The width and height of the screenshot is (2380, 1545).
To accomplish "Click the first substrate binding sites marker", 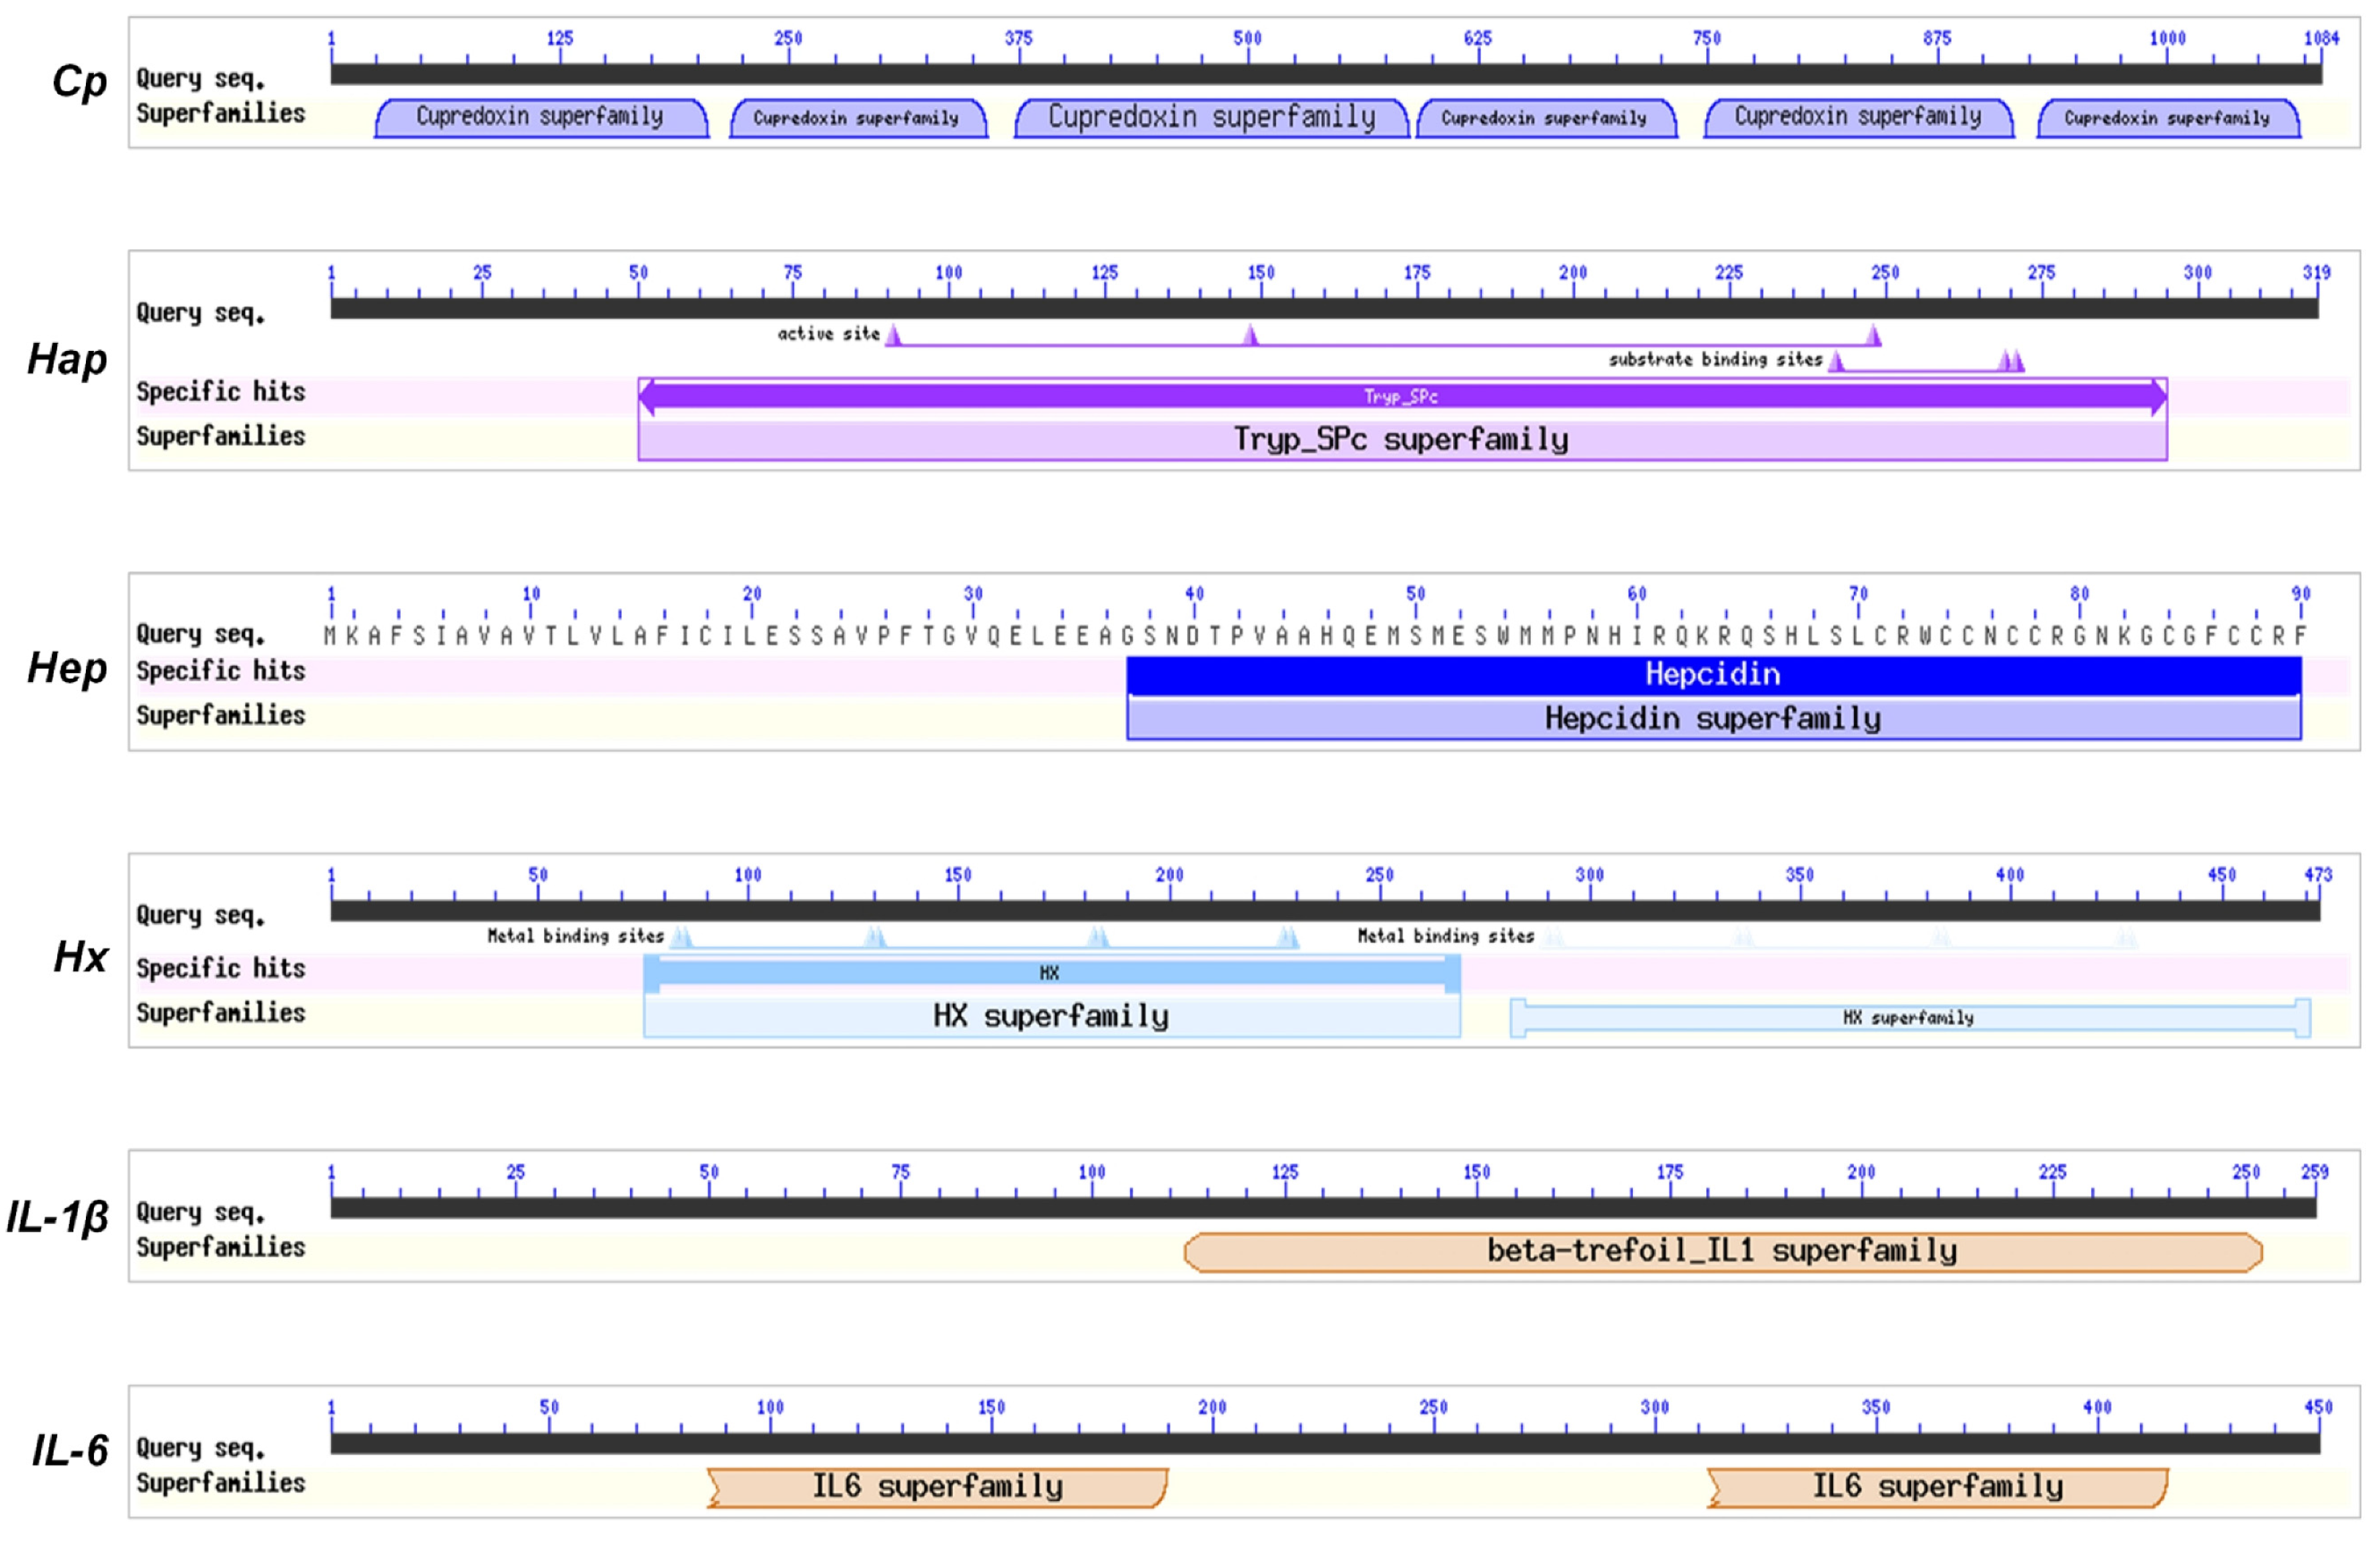I will 1836,362.
